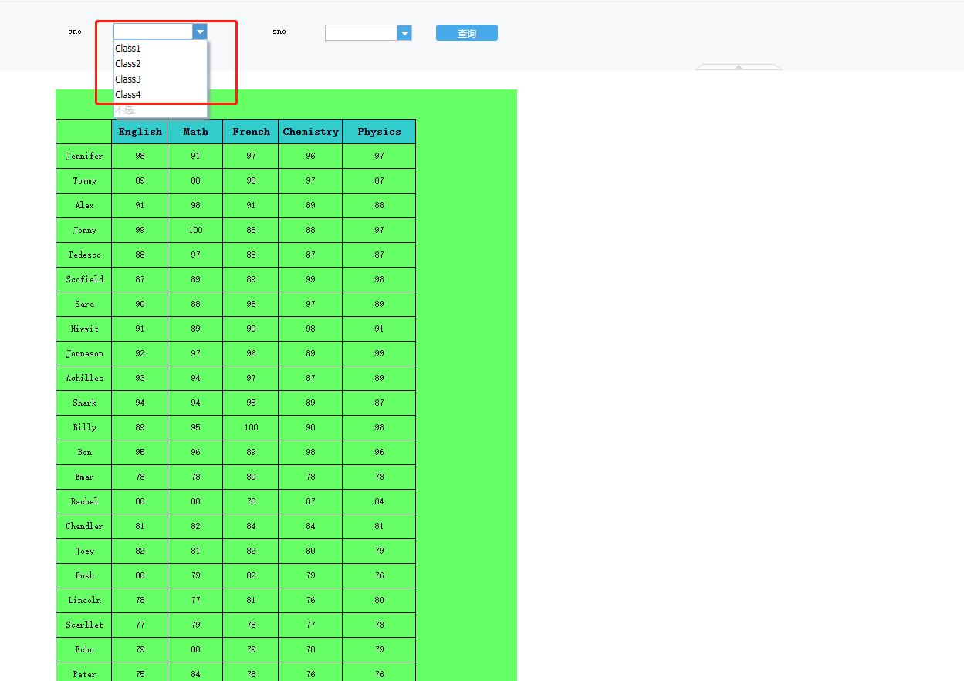The height and width of the screenshot is (681, 964).
Task: Click Jonnason's Physics score 99
Action: coord(379,353)
